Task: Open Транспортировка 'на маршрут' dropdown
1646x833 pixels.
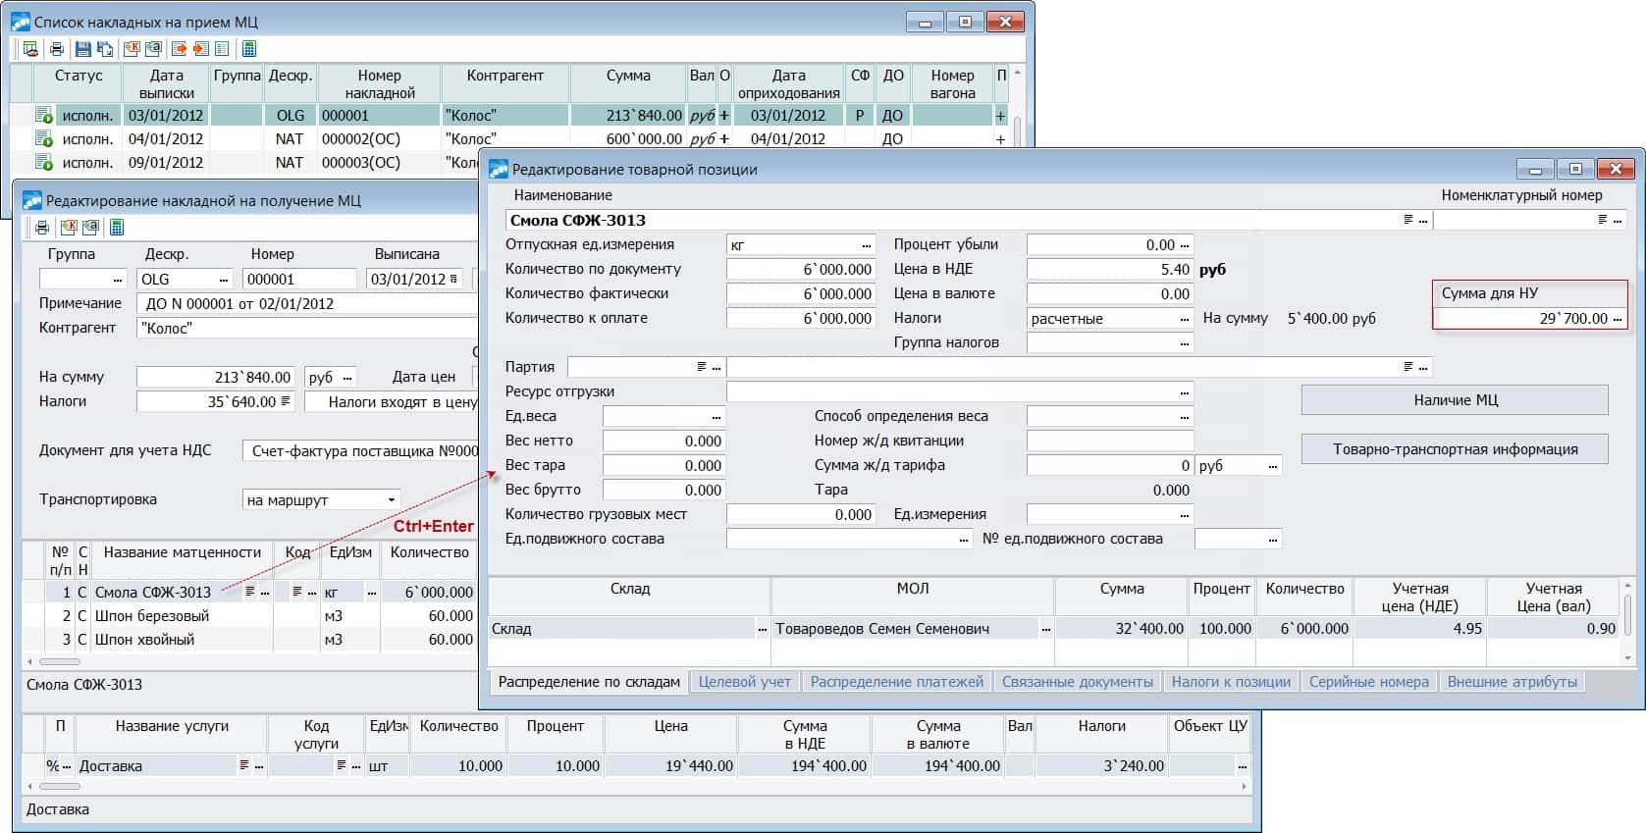Action: [391, 500]
